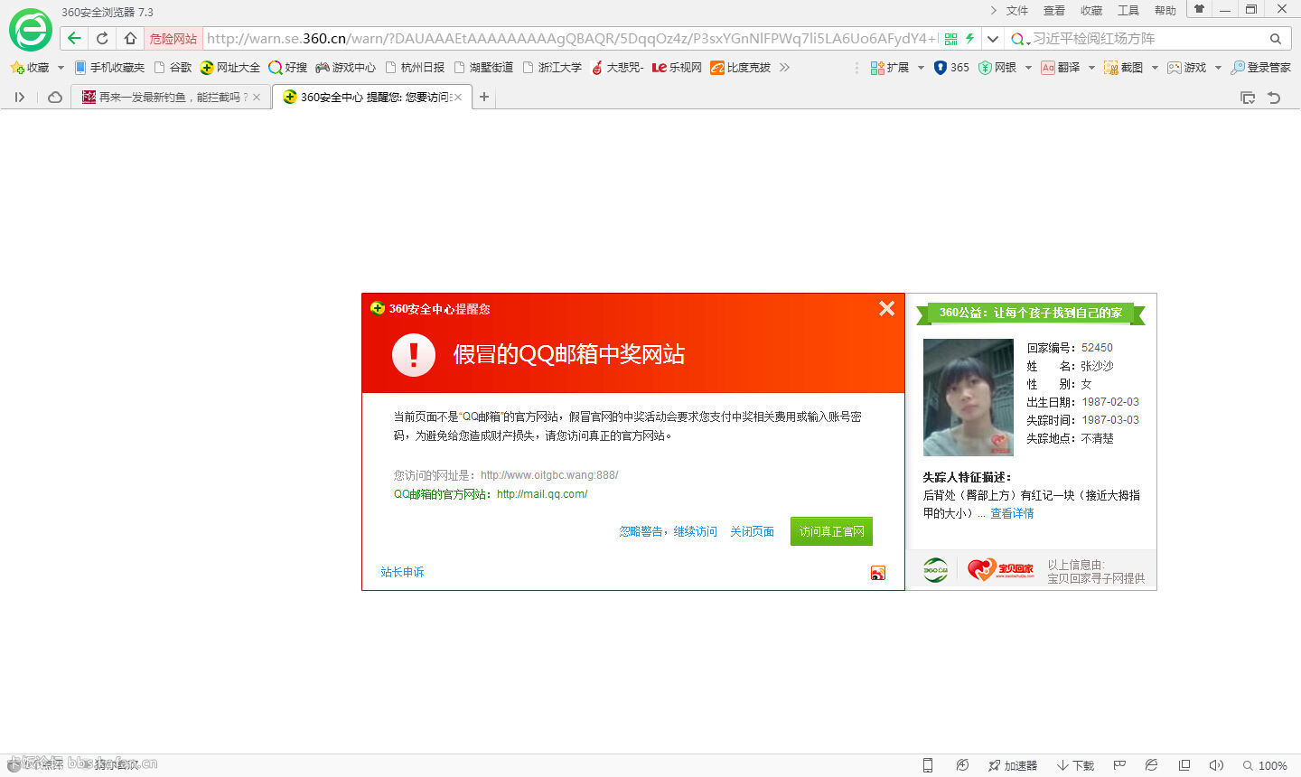This screenshot has height=777, width=1301.
Task: Open the 好搜 bookmark
Action: point(288,68)
